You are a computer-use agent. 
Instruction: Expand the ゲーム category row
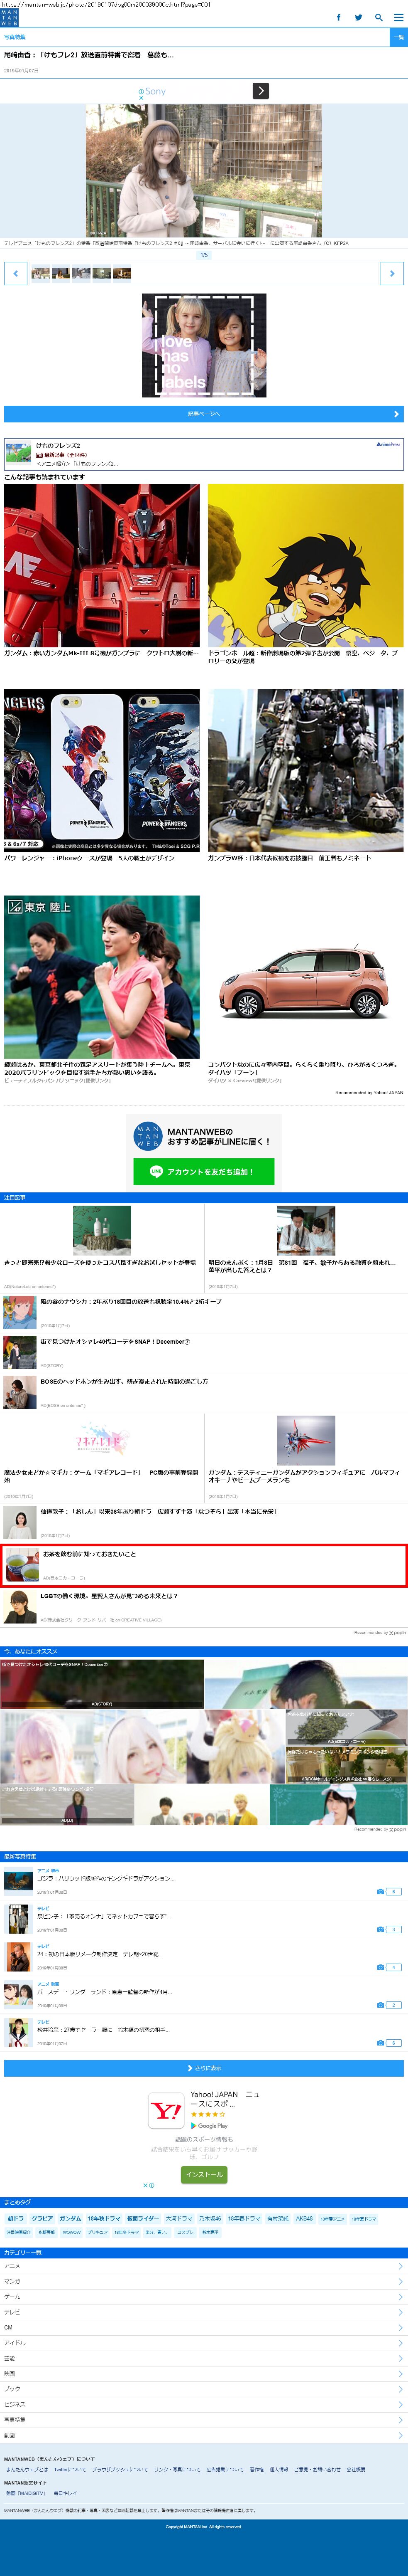(x=203, y=2297)
